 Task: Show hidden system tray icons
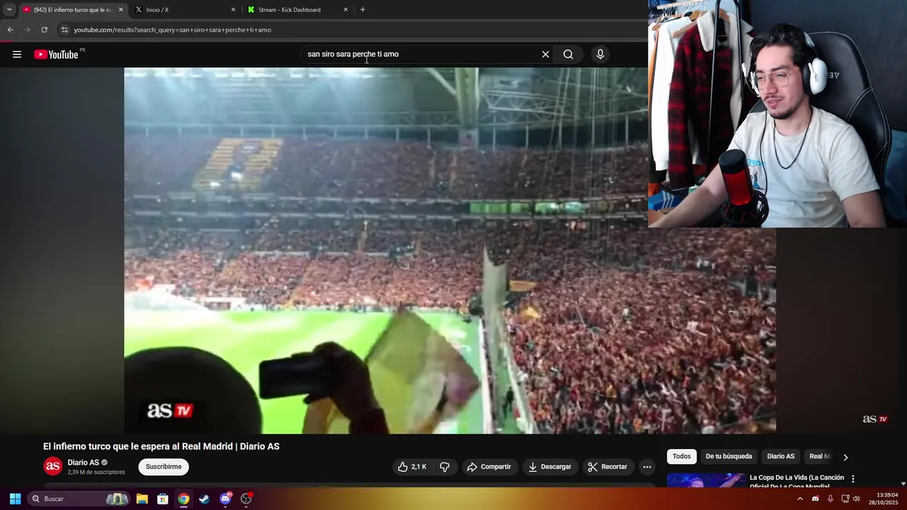coord(800,499)
